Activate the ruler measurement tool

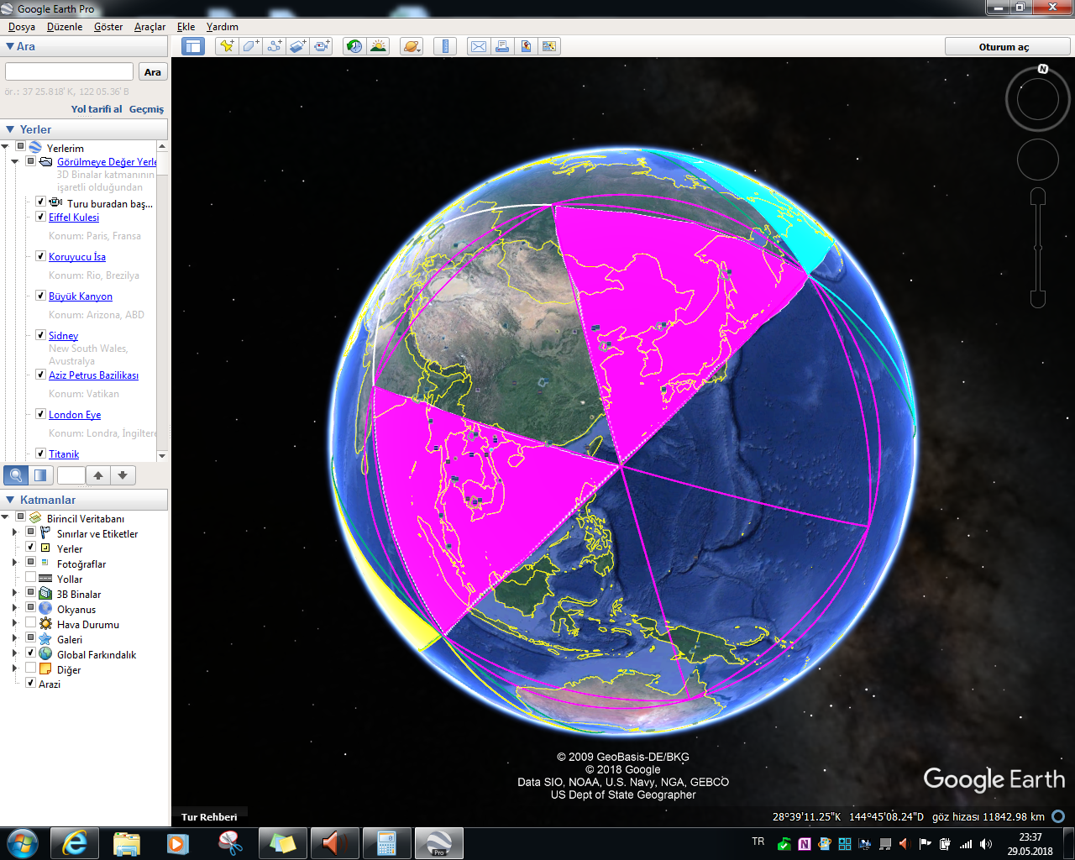point(445,46)
